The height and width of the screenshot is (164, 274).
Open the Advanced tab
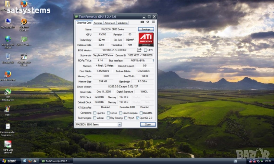110,23
